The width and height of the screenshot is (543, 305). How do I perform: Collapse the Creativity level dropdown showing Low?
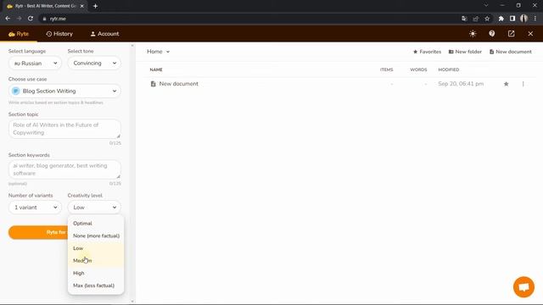94,208
